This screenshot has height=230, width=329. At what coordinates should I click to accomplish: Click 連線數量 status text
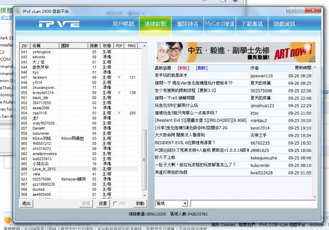[147, 214]
